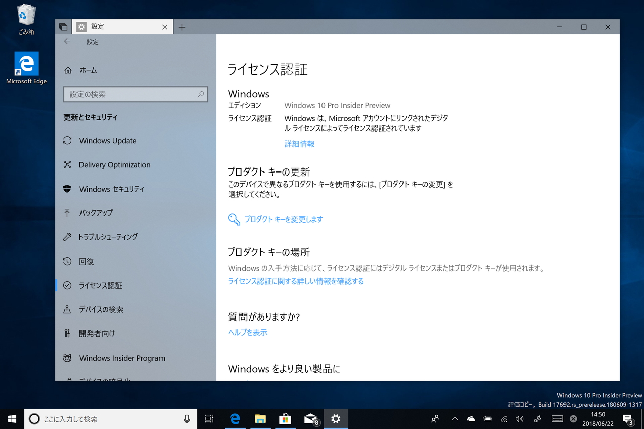Launch Edge from the taskbar
The image size is (644, 429).
[x=235, y=419]
